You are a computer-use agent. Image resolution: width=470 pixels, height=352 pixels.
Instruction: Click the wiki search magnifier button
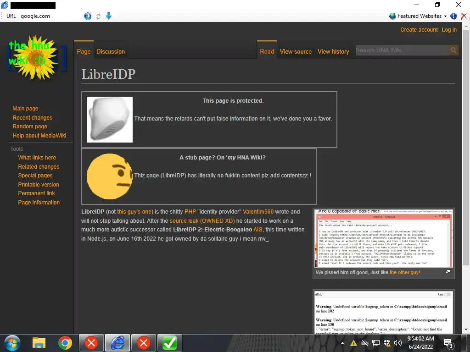point(453,50)
